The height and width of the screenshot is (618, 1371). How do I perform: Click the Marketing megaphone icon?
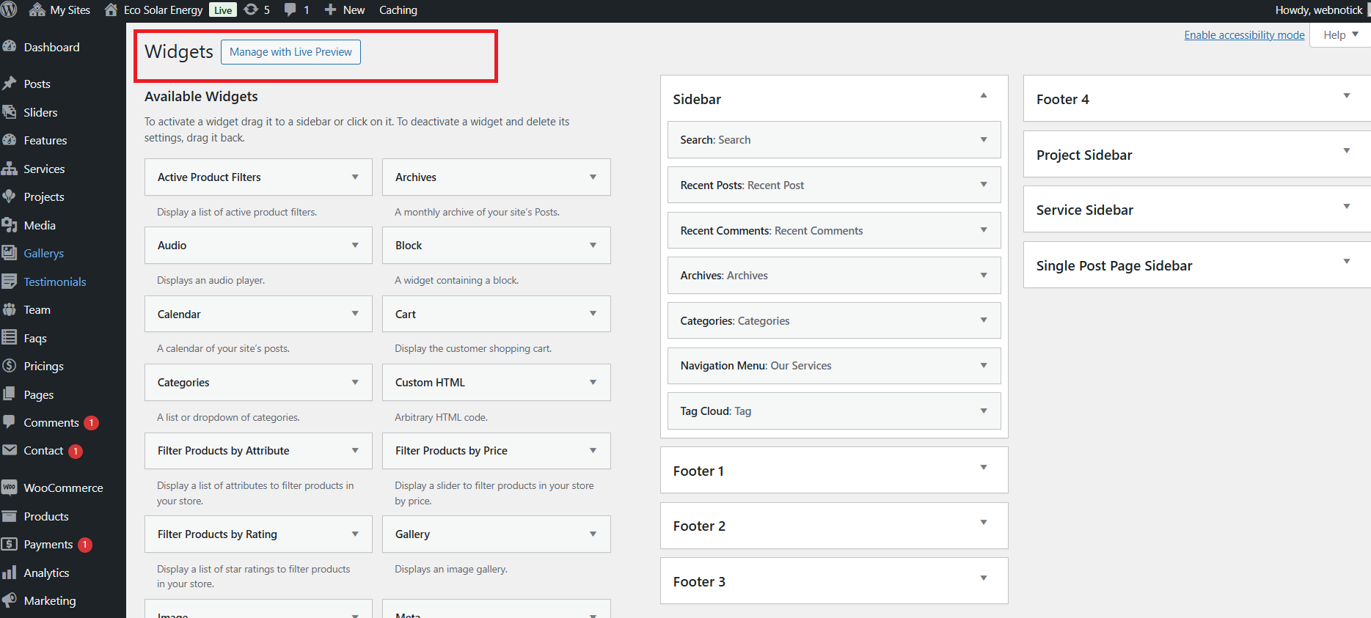pyautogui.click(x=10, y=600)
